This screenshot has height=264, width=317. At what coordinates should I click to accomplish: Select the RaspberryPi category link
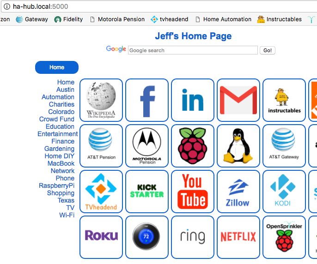coord(56,186)
